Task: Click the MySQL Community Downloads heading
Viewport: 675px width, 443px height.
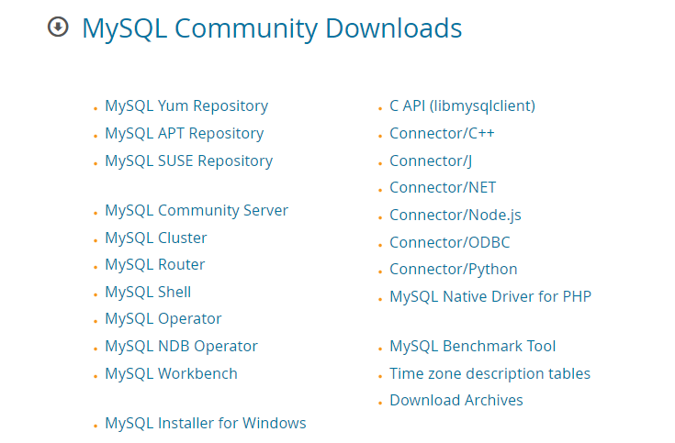Action: (x=272, y=28)
